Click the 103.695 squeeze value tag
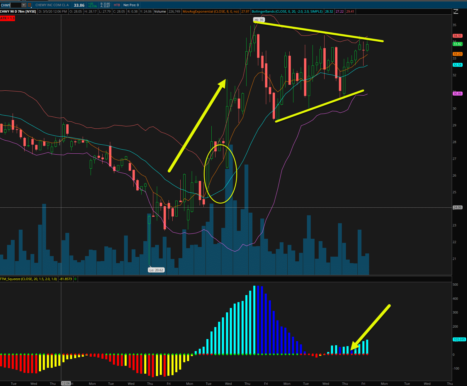The height and width of the screenshot is (386, 467). point(459,339)
